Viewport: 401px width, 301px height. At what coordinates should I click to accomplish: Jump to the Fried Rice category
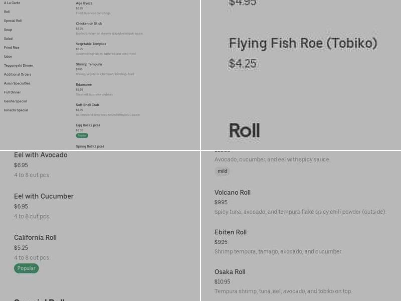pos(12,48)
